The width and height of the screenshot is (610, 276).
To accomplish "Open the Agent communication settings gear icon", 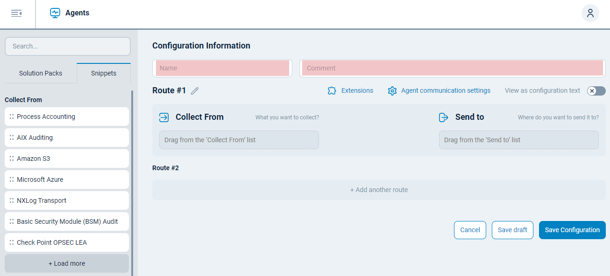I will coord(392,90).
